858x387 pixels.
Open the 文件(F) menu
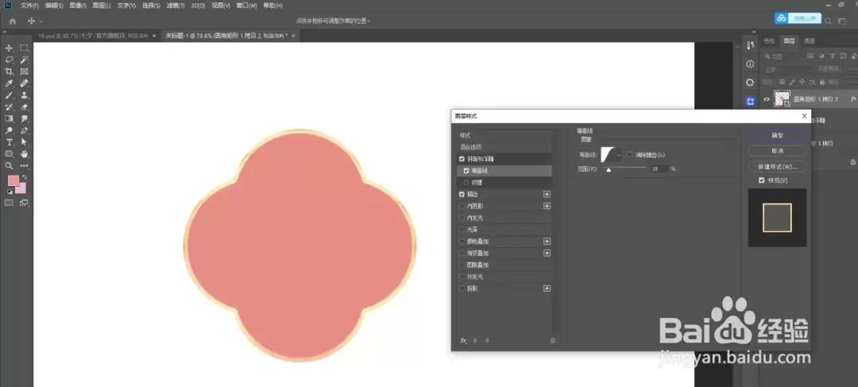[29, 6]
